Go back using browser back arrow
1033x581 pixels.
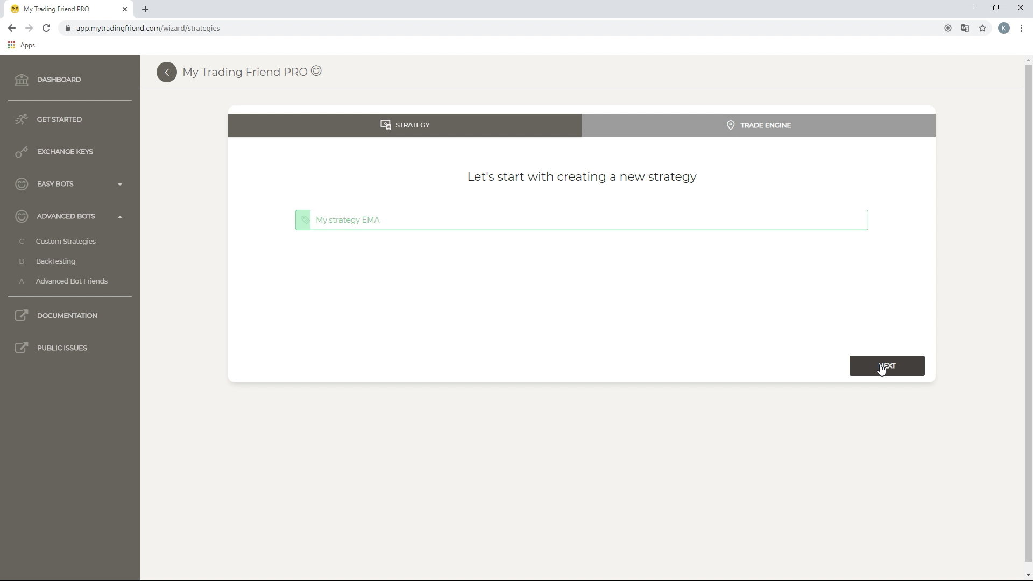[x=12, y=28]
